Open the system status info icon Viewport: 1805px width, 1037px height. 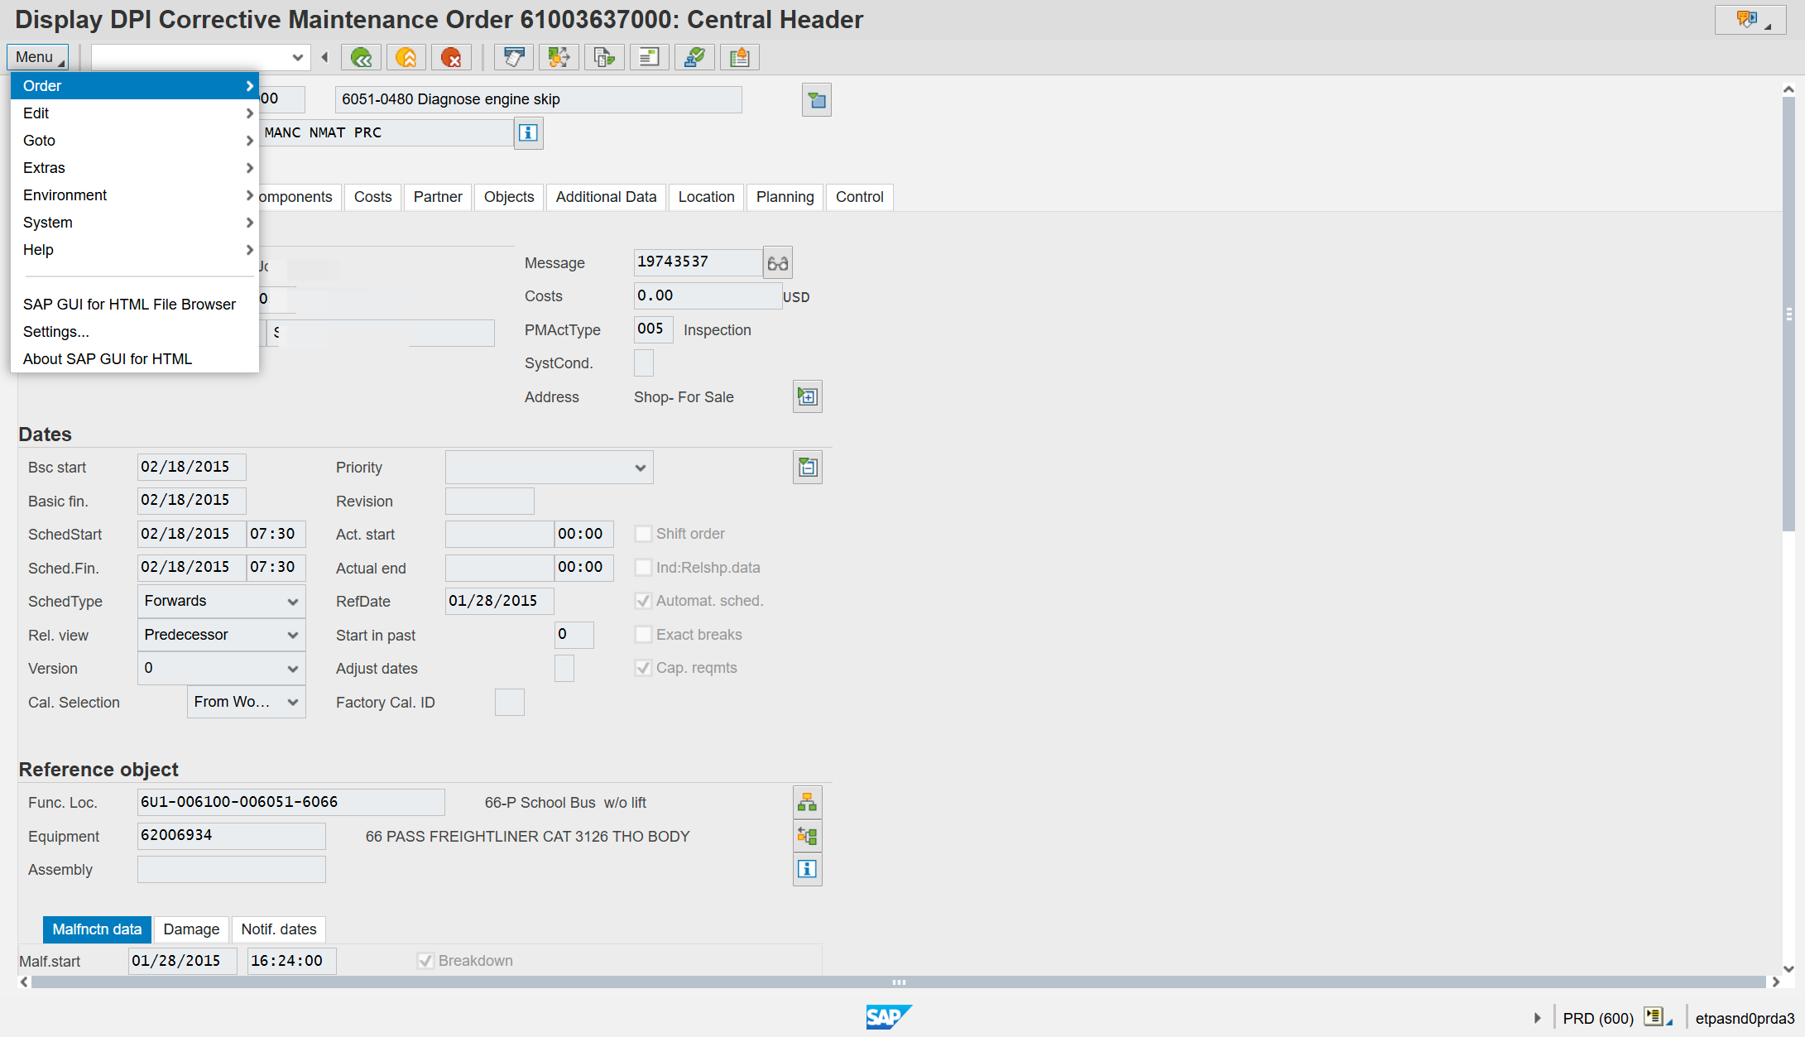coord(528,132)
